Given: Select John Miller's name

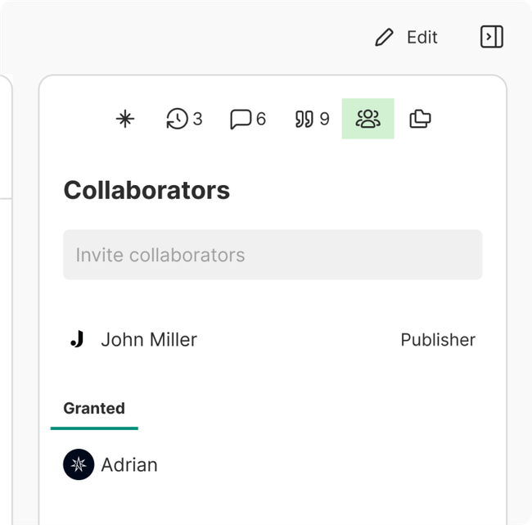Looking at the screenshot, I should [149, 340].
